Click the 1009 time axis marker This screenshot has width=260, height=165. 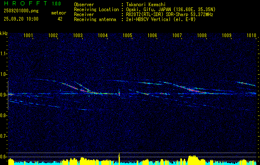point(227,35)
